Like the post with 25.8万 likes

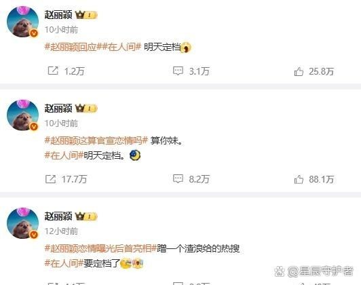click(299, 71)
